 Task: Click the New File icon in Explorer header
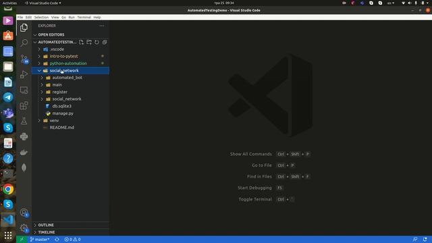tap(81, 42)
